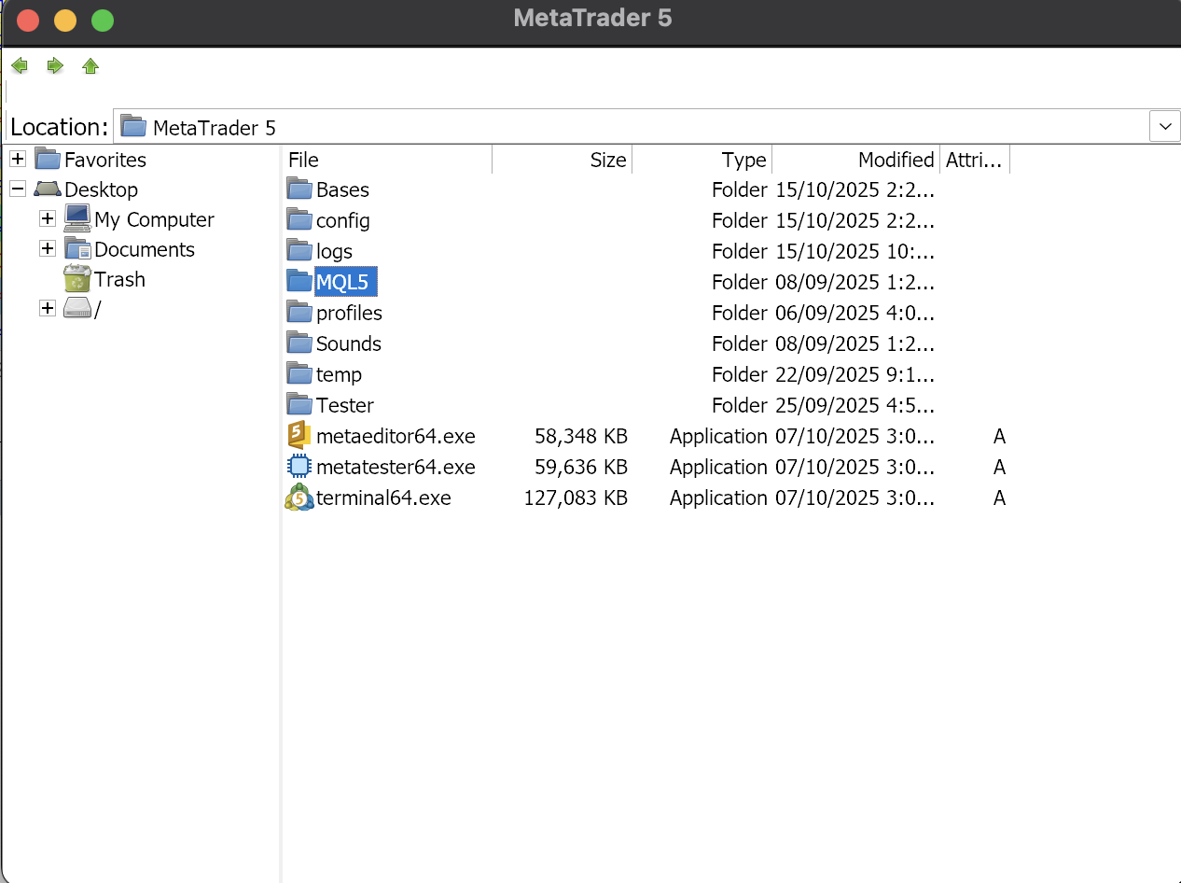Sort by Modified column header
This screenshot has height=883, width=1181.
(x=855, y=160)
